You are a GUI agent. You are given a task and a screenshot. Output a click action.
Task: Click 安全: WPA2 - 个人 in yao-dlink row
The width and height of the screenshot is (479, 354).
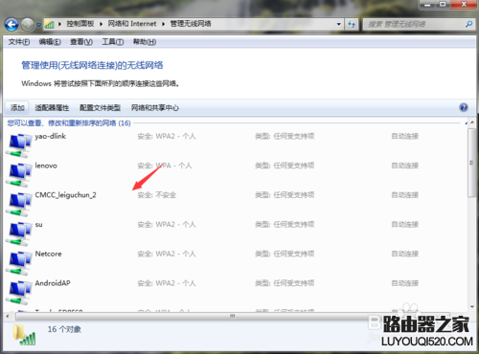pyautogui.click(x=167, y=136)
